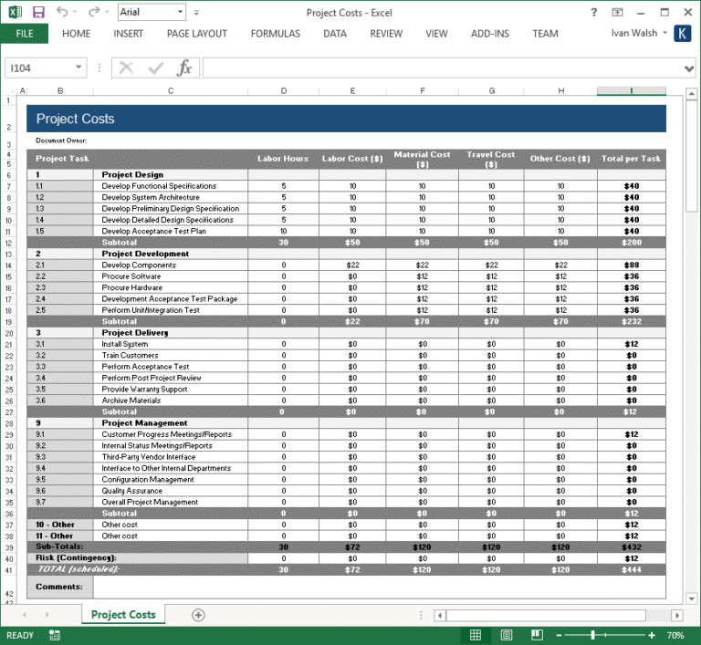Customize Quick Access Toolbar dropdown
The width and height of the screenshot is (701, 645).
tap(196, 13)
